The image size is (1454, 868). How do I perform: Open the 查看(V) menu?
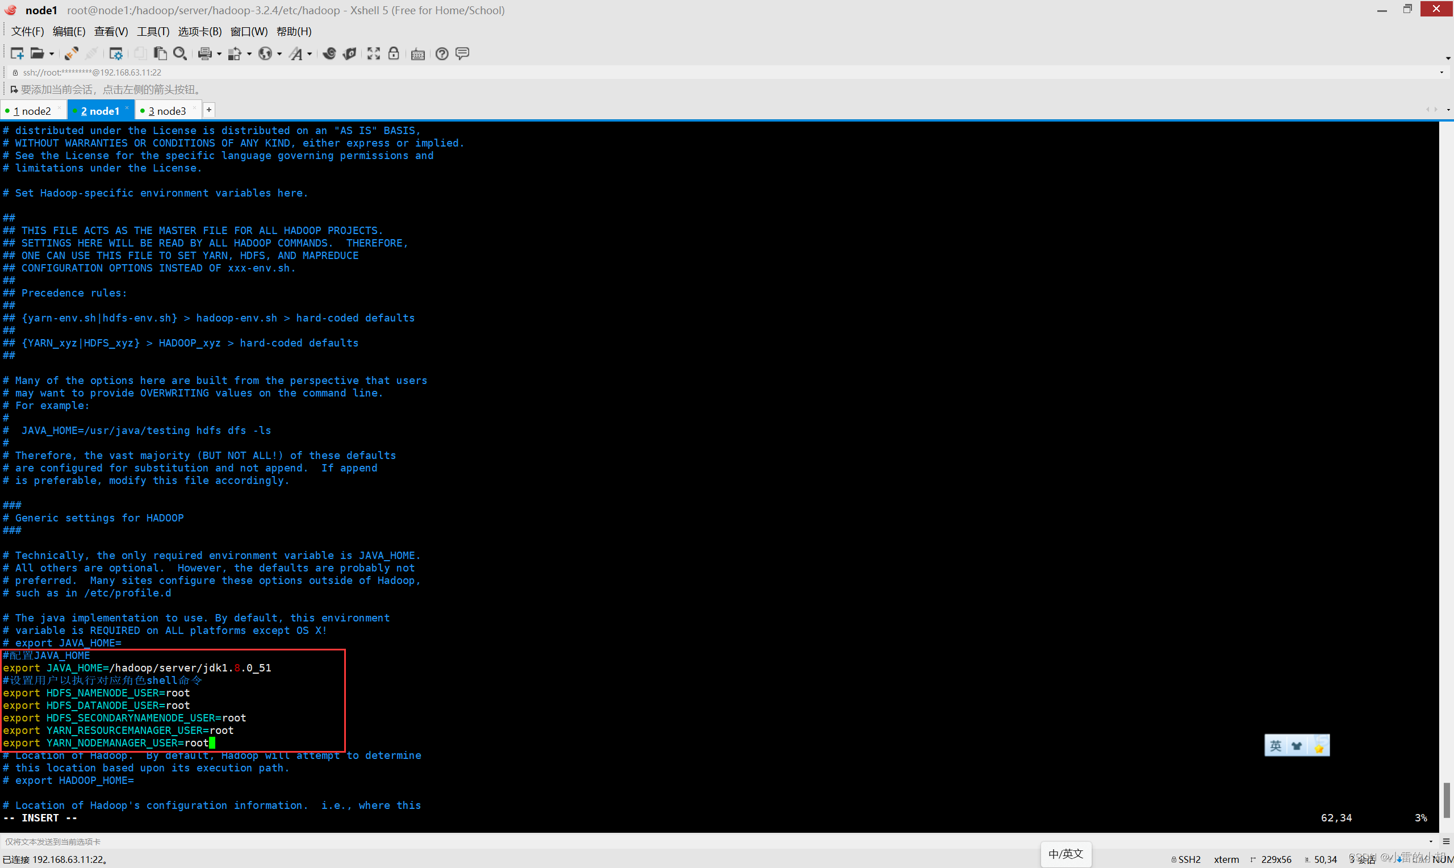[x=111, y=32]
